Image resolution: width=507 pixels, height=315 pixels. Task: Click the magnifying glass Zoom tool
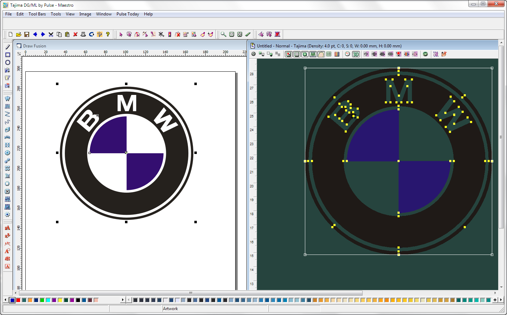point(224,34)
